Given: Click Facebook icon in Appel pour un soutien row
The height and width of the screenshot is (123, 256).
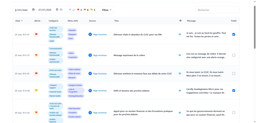Looking at the screenshot, I should pyautogui.click(x=90, y=113).
